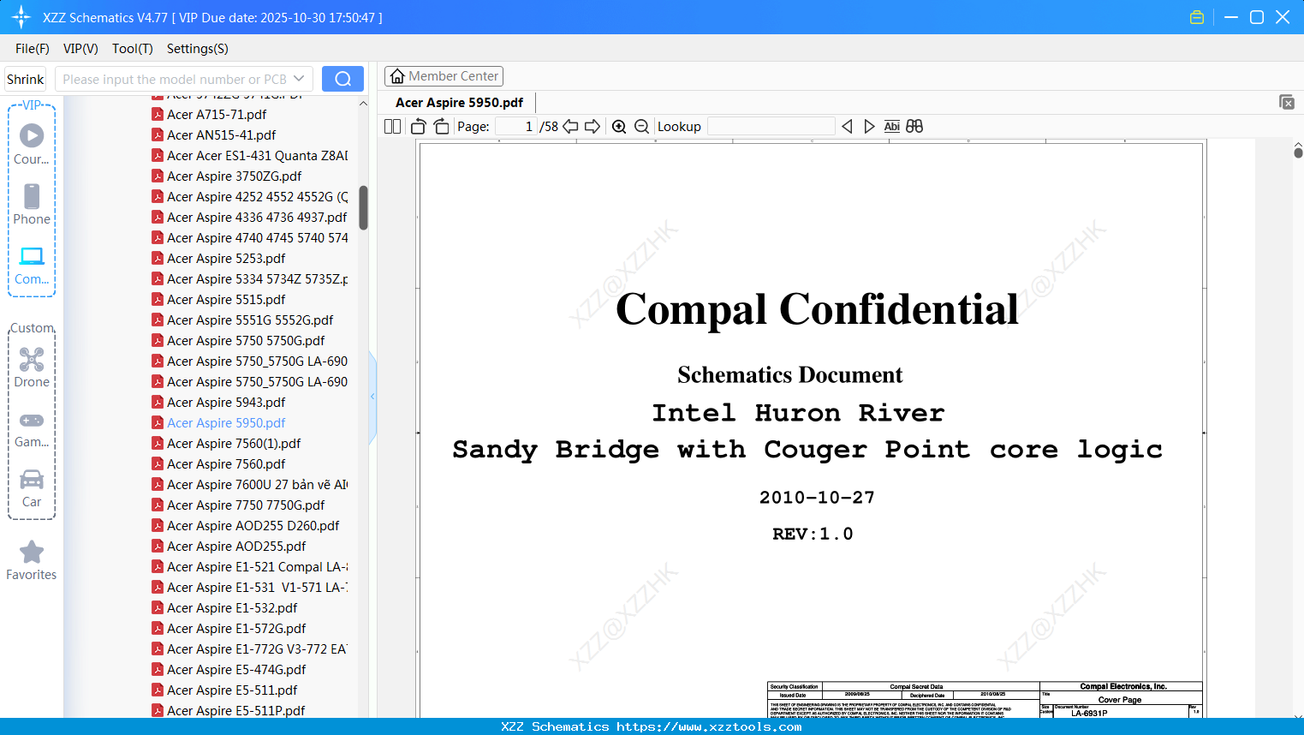1304x735 pixels.
Task: Open the Car category
Action: pyautogui.click(x=32, y=489)
